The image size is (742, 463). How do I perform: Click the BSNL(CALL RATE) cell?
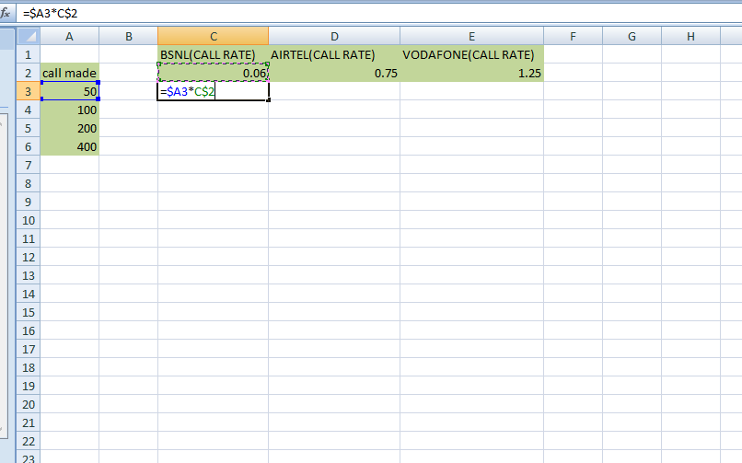point(214,55)
